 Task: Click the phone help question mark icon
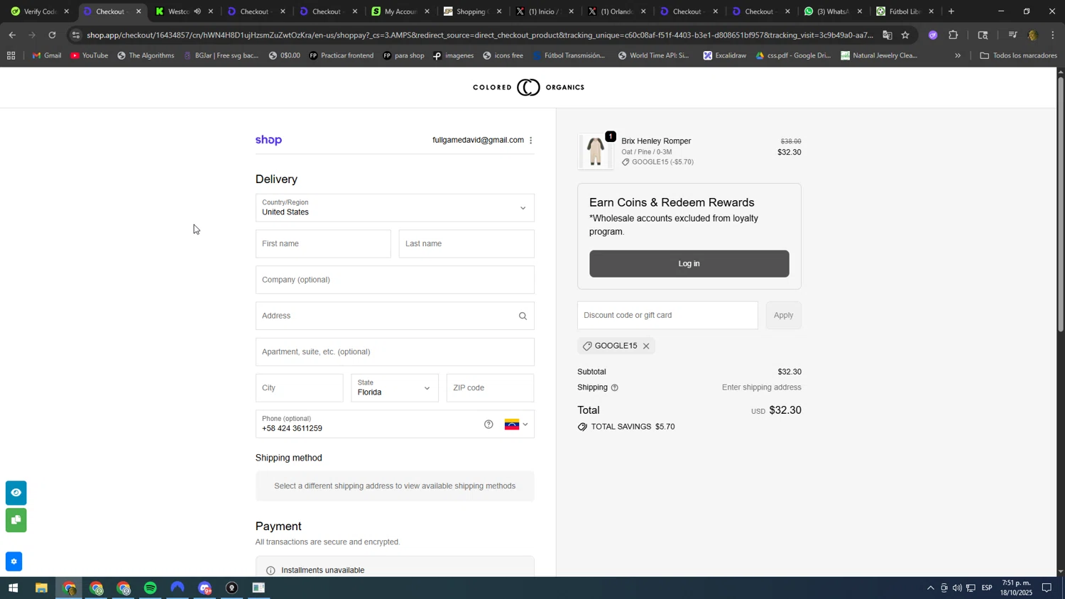pyautogui.click(x=488, y=424)
